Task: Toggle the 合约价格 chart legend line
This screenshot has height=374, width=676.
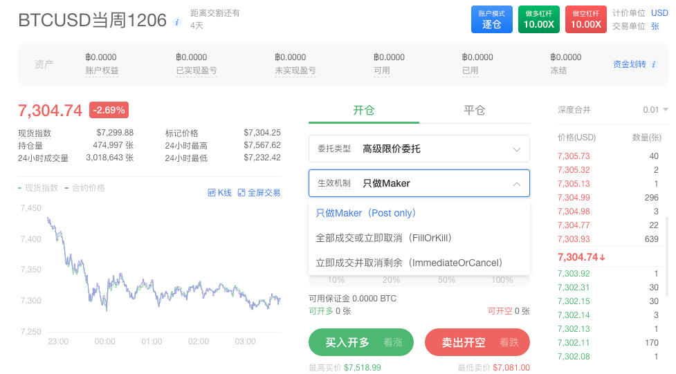Action: tap(85, 187)
